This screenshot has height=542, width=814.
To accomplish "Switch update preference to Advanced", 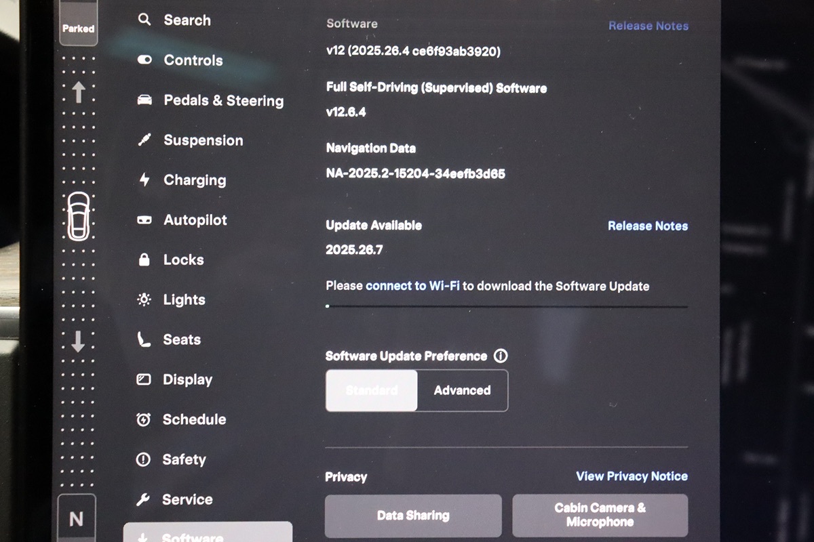I will click(462, 390).
